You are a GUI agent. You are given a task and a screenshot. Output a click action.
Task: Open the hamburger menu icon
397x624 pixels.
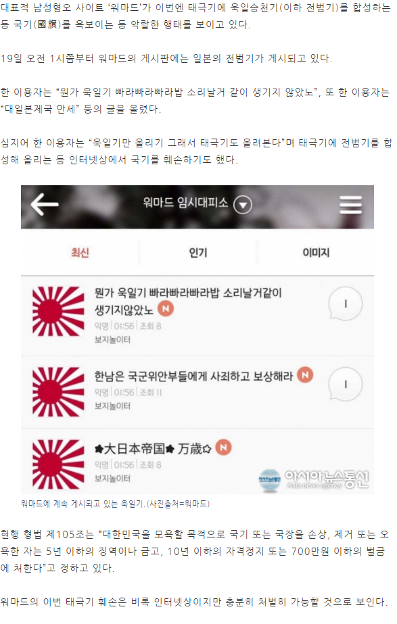350,205
